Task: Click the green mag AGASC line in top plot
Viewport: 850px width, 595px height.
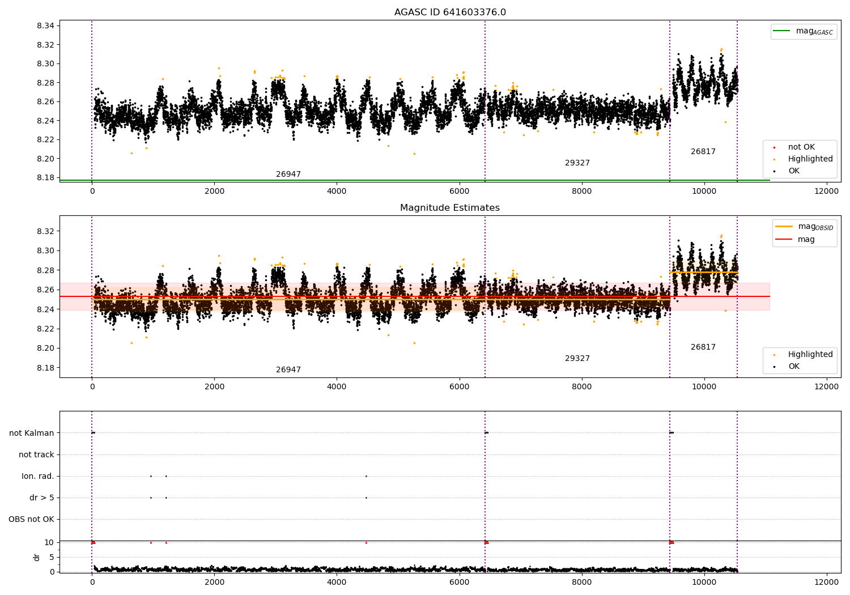Action: pyautogui.click(x=415, y=180)
